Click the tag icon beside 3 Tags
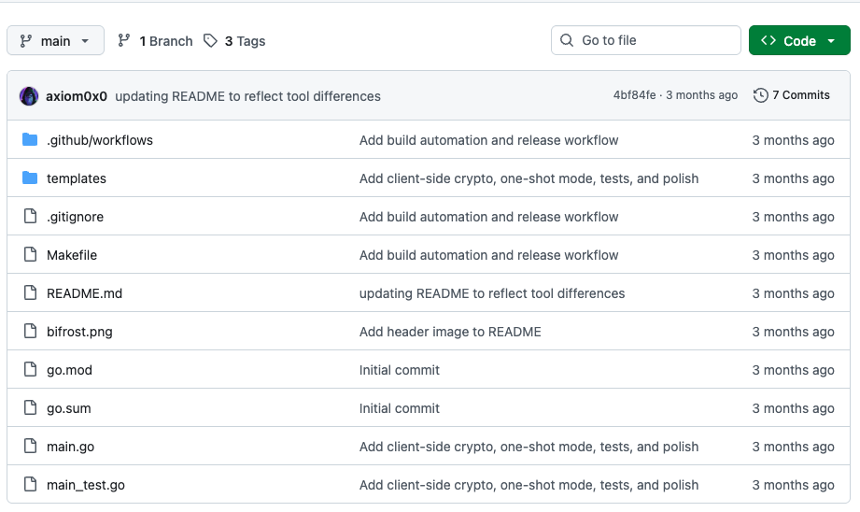This screenshot has width=860, height=512. (210, 40)
